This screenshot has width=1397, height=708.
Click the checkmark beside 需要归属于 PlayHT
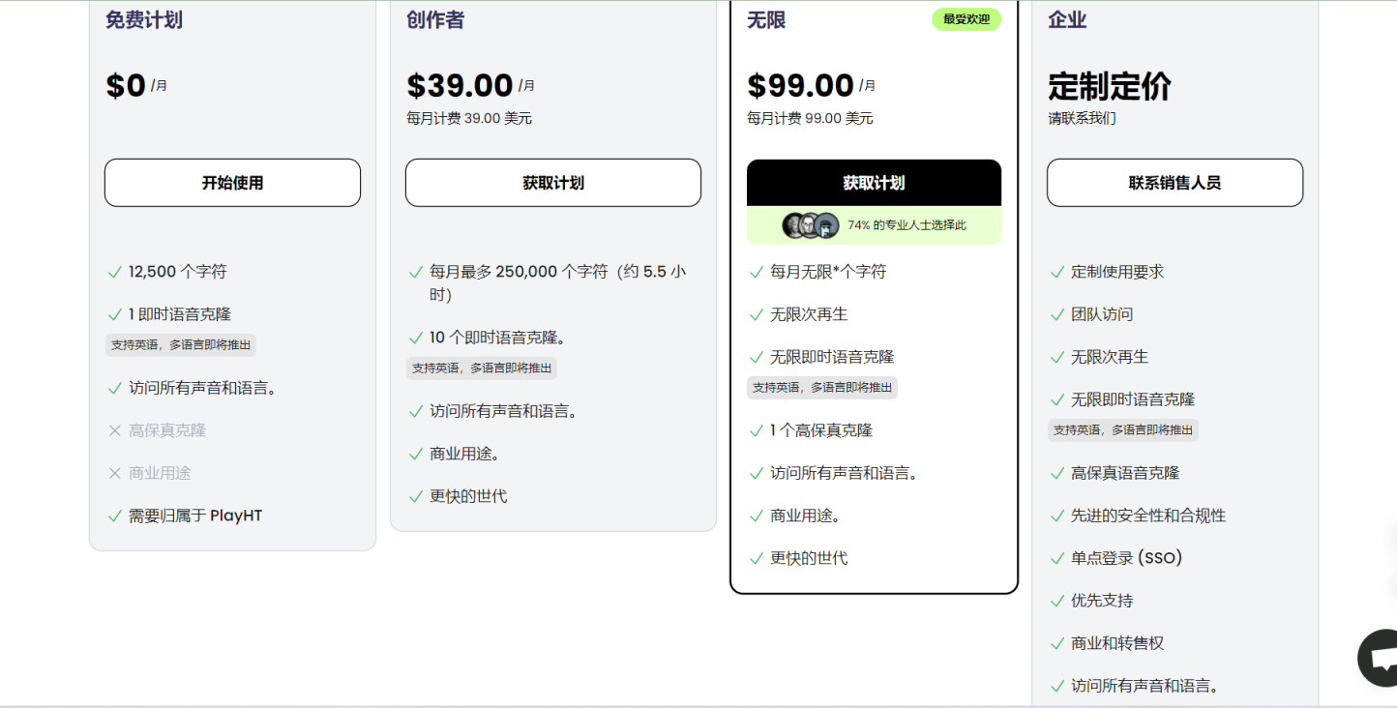tap(115, 516)
